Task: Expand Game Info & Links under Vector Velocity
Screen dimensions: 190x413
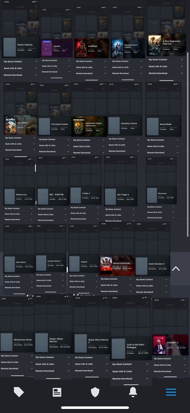Action: [21, 68]
